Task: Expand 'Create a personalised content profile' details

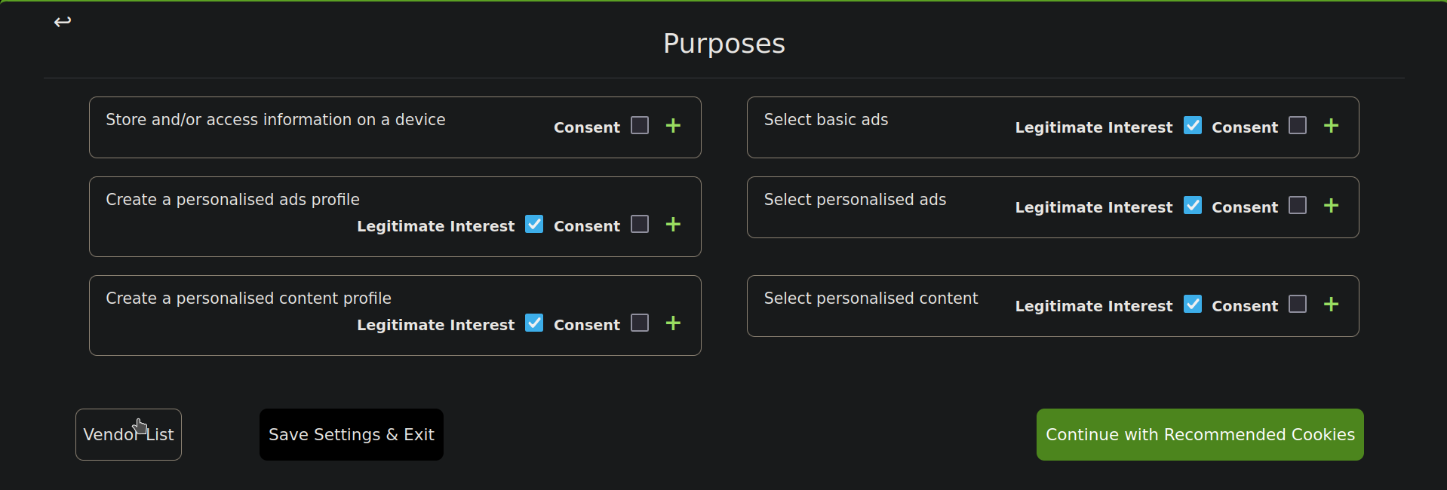Action: click(673, 323)
